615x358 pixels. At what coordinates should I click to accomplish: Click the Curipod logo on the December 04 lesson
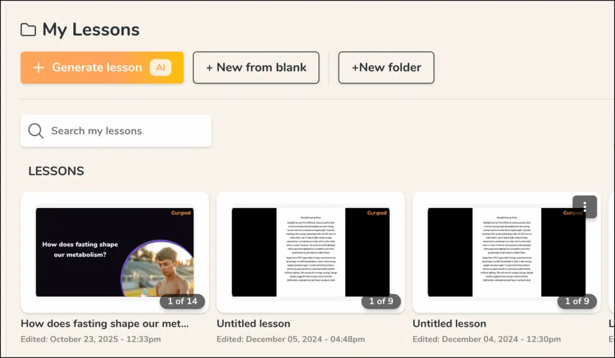(x=572, y=213)
